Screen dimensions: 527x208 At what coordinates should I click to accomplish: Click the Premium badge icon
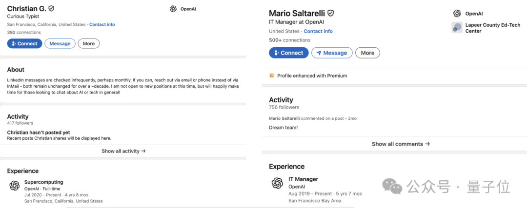(272, 76)
